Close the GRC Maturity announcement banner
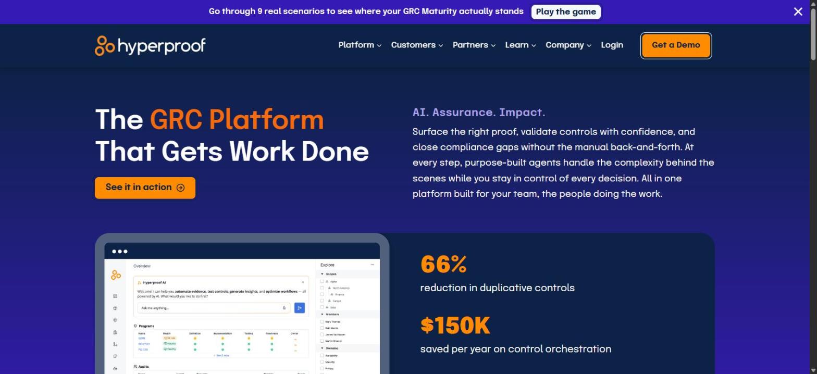 coord(798,11)
